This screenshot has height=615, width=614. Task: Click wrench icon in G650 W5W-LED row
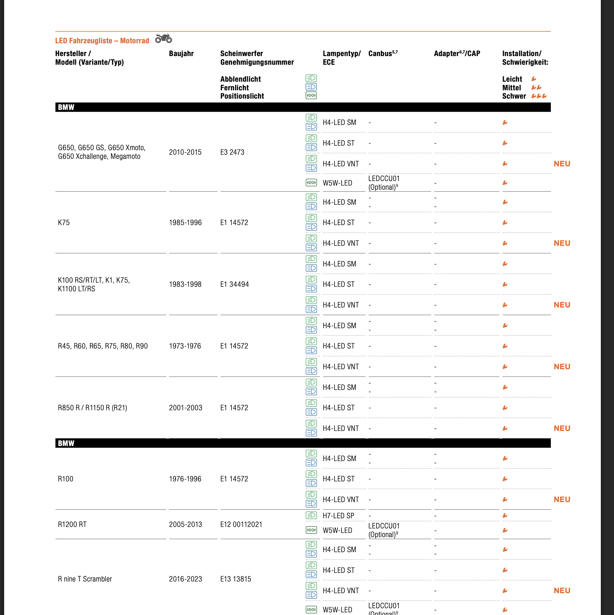pyautogui.click(x=505, y=183)
